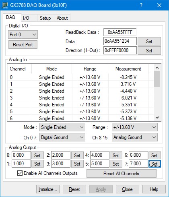
Task: Open the Setup tab
Action: click(x=45, y=18)
